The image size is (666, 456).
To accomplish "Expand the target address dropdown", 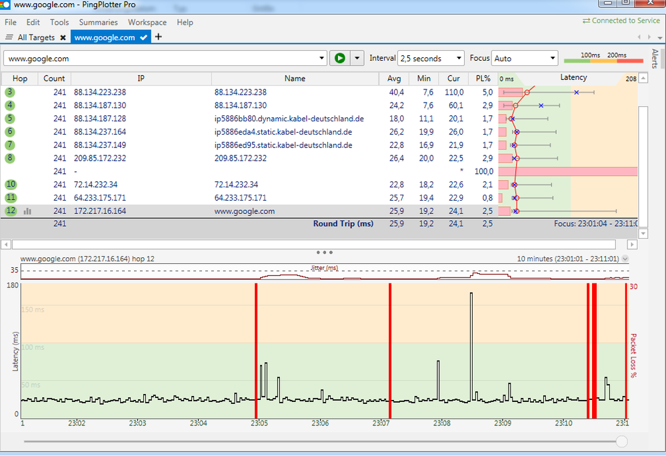I will (x=322, y=59).
